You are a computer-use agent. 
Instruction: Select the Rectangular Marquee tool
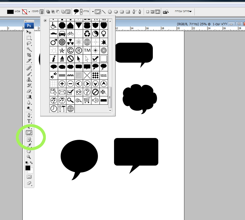point(29,38)
